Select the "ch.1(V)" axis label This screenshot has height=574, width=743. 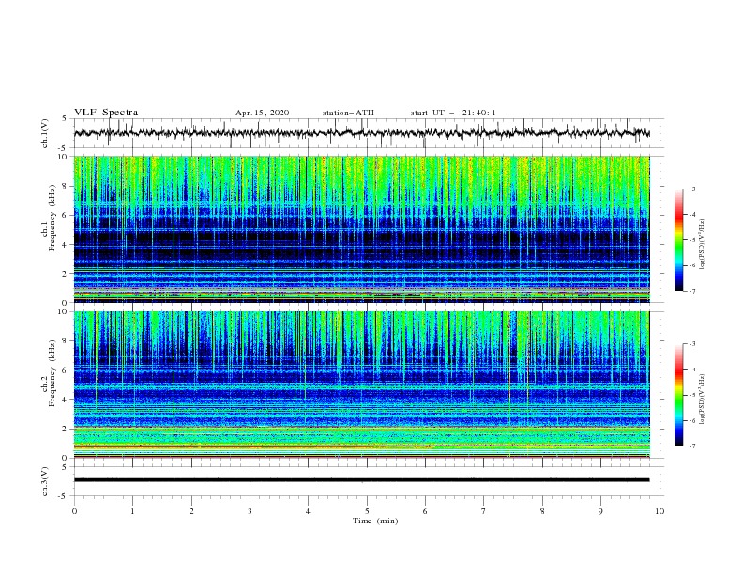[45, 133]
